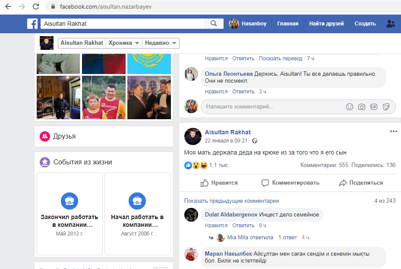Reload the page with browser refresh button
The image size is (401, 269).
pos(36,6)
